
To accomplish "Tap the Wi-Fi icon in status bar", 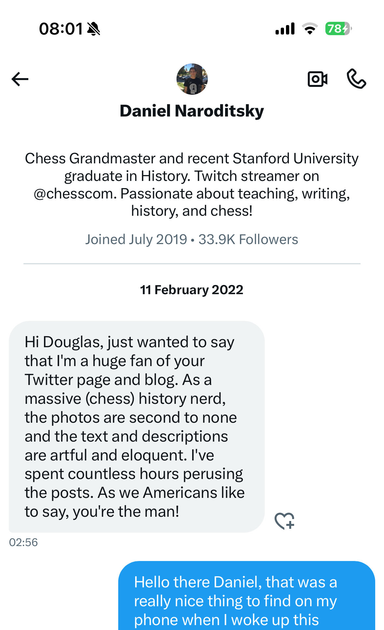I will (310, 29).
